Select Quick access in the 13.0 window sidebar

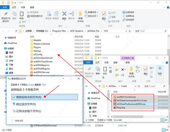pyautogui.click(x=10, y=38)
